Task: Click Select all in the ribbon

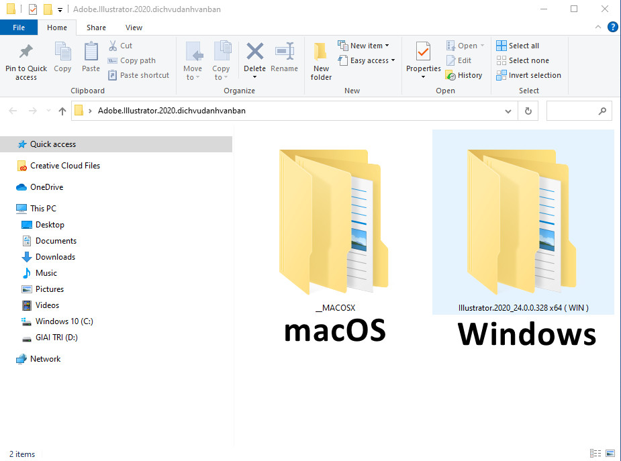Action: (518, 46)
